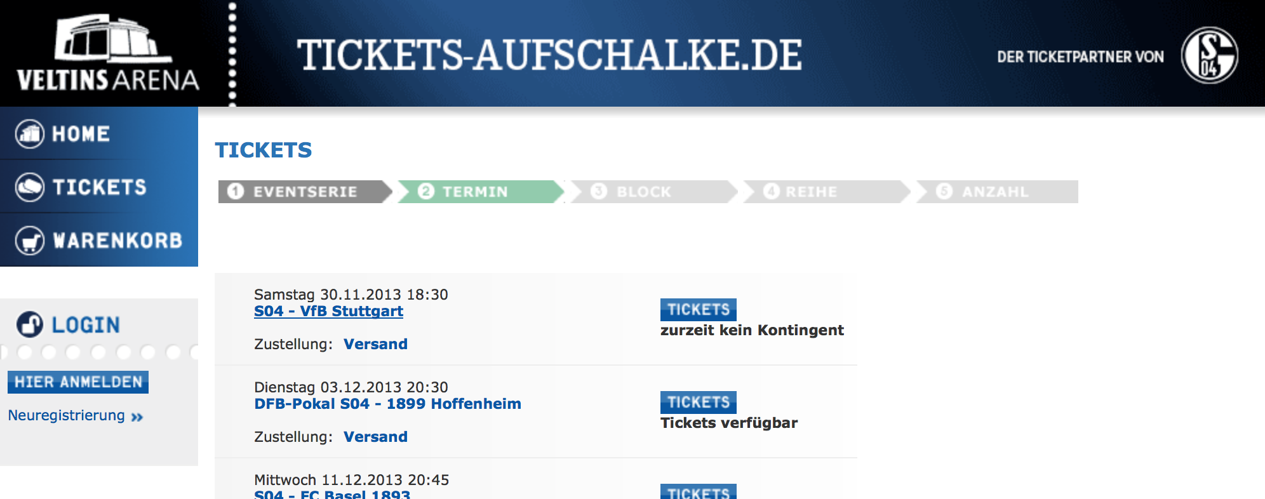Open DFB-Pokal S04 - 1899 Hoffenheim link
The image size is (1265, 499).
tap(387, 404)
